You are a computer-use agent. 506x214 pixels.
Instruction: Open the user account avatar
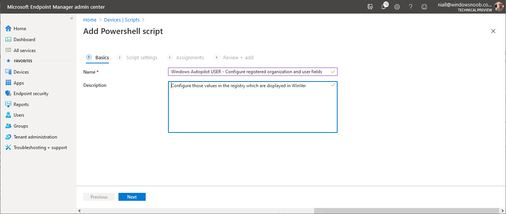[499, 7]
